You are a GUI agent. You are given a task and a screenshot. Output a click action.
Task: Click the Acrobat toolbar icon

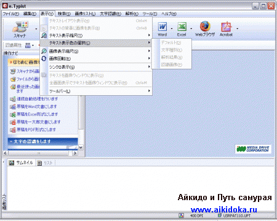pos(226,29)
